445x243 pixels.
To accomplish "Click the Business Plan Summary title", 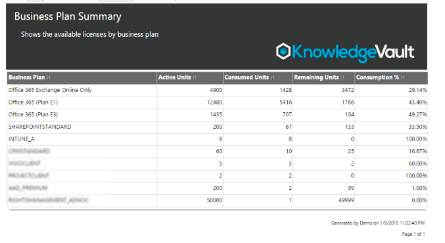I will point(68,16).
